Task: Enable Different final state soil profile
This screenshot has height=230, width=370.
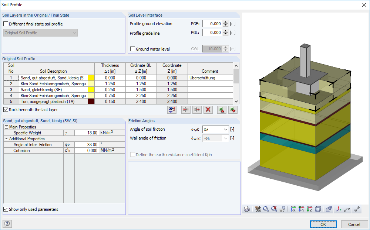Action: [6, 24]
